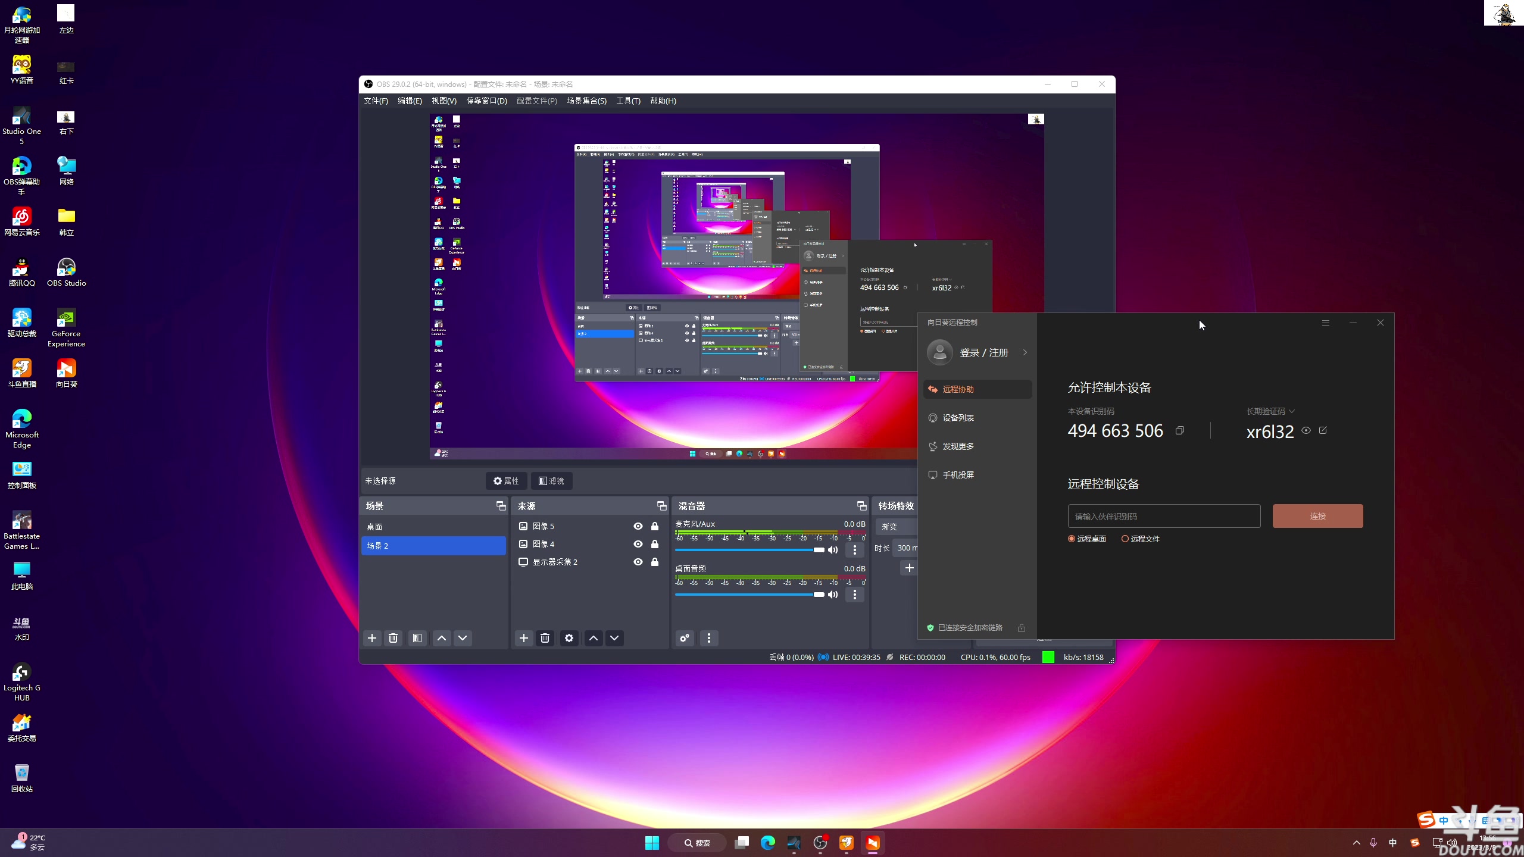1524x857 pixels.
Task: Add a new scene with plus button
Action: coord(372,638)
